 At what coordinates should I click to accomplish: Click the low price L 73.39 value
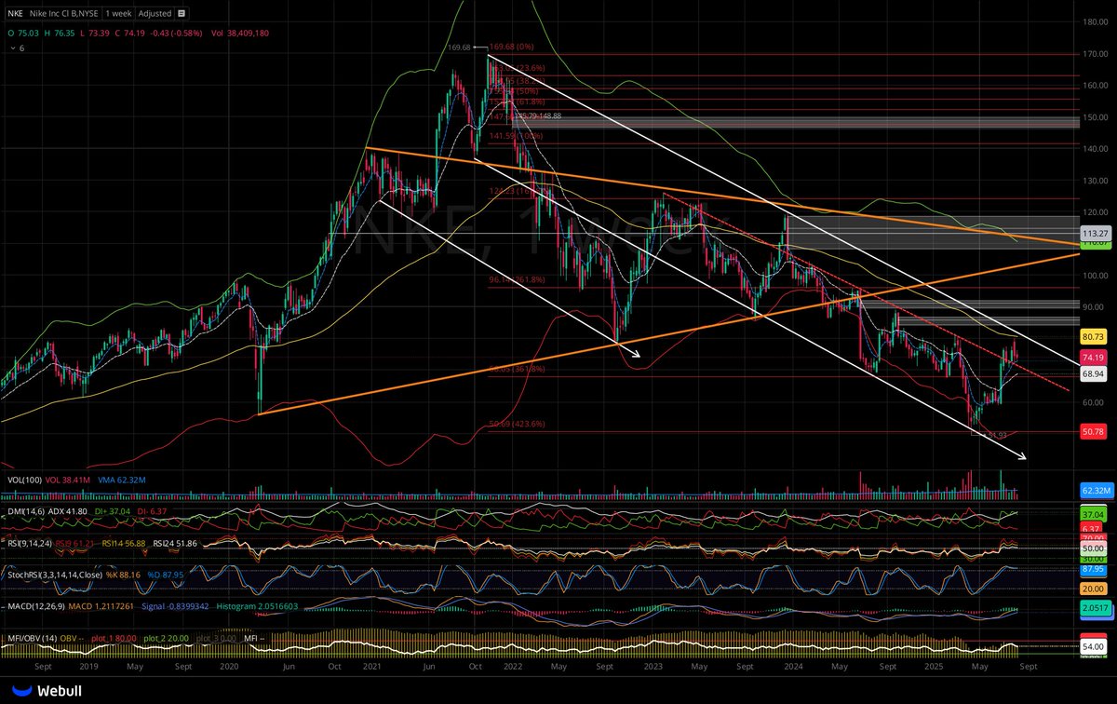point(97,32)
